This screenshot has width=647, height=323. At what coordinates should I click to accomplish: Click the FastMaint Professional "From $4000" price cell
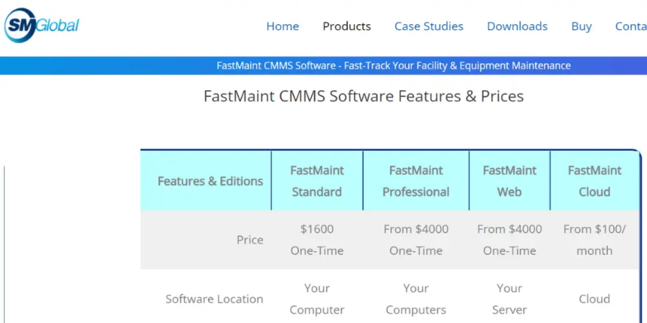416,240
